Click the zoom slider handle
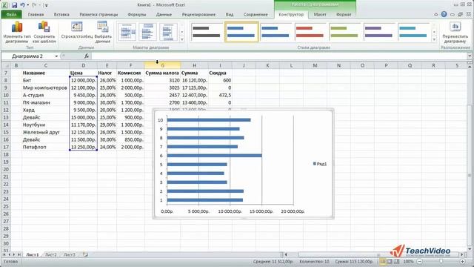The width and height of the screenshot is (474, 267). click(x=441, y=261)
